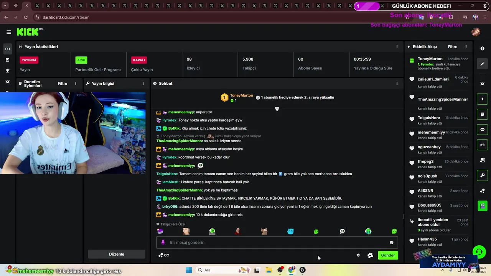Toggle the lightning activity feed panel

[x=483, y=99]
